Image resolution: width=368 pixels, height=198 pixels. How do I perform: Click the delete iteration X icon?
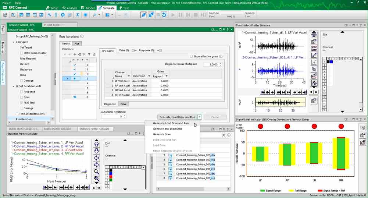point(84,54)
